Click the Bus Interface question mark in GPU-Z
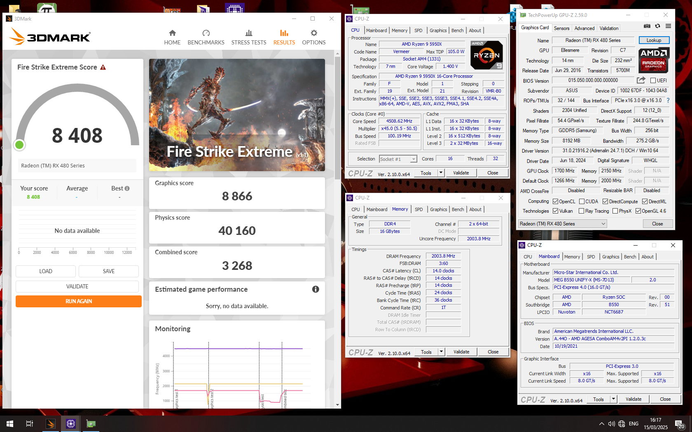 pyautogui.click(x=668, y=100)
